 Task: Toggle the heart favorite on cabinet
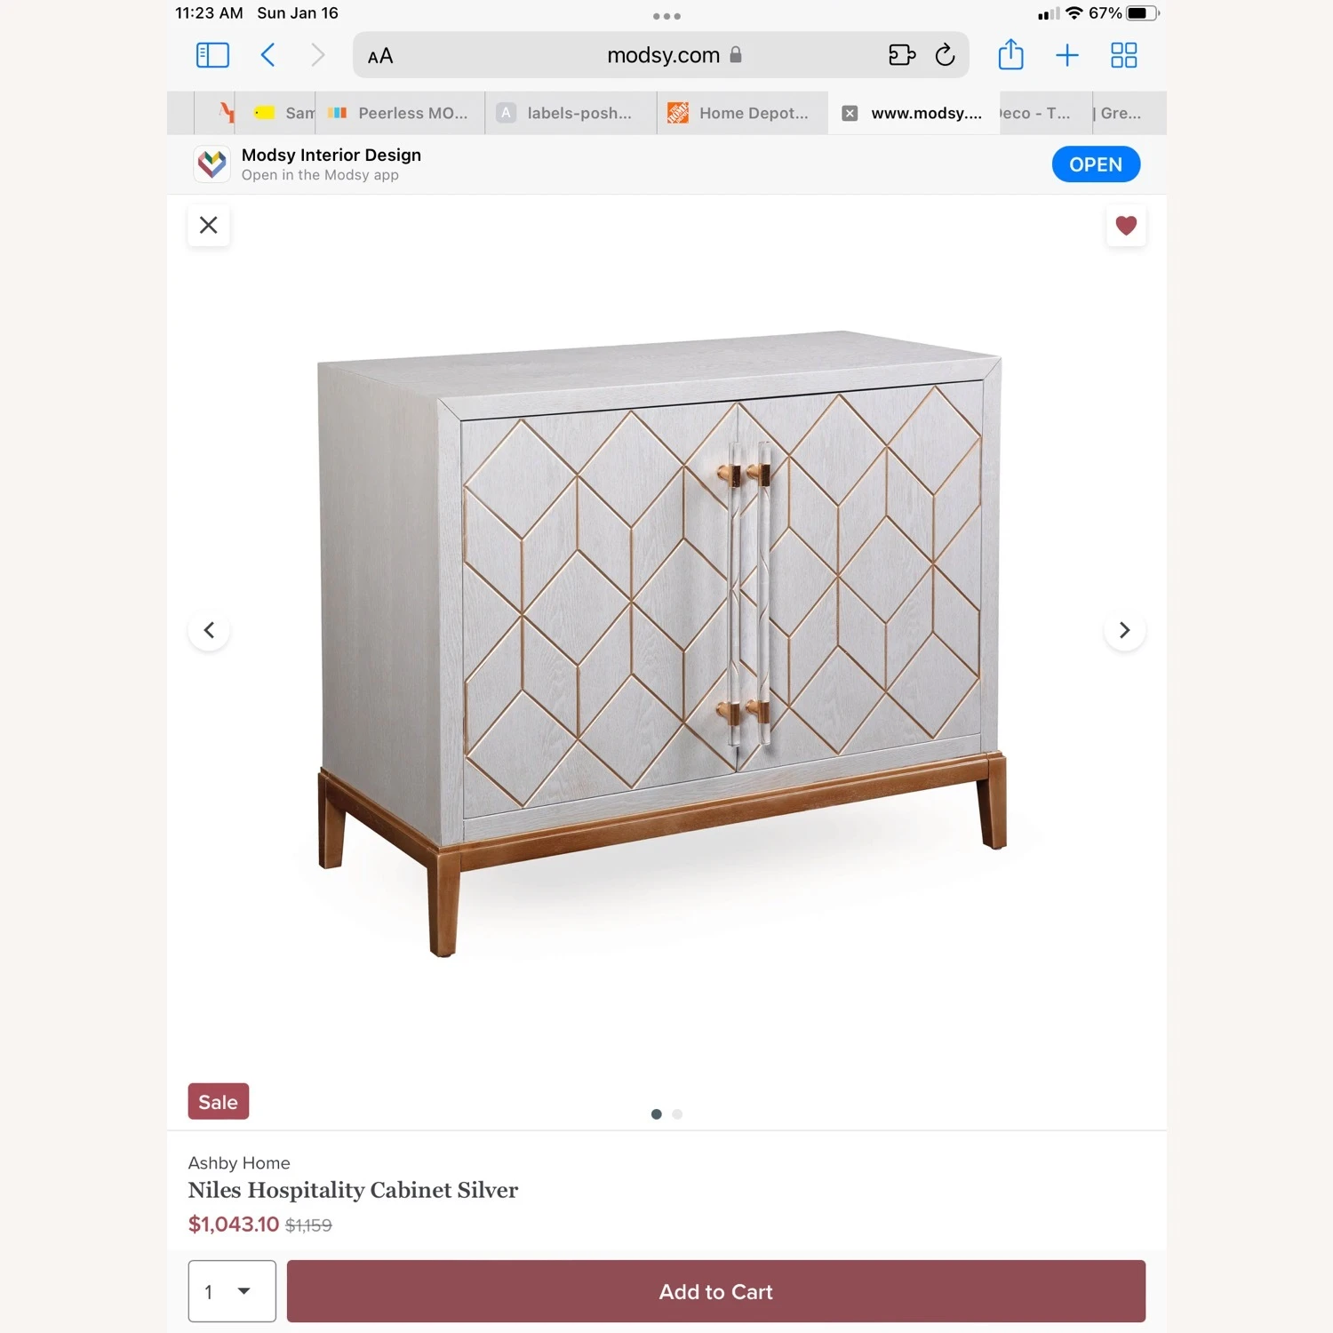pyautogui.click(x=1125, y=226)
